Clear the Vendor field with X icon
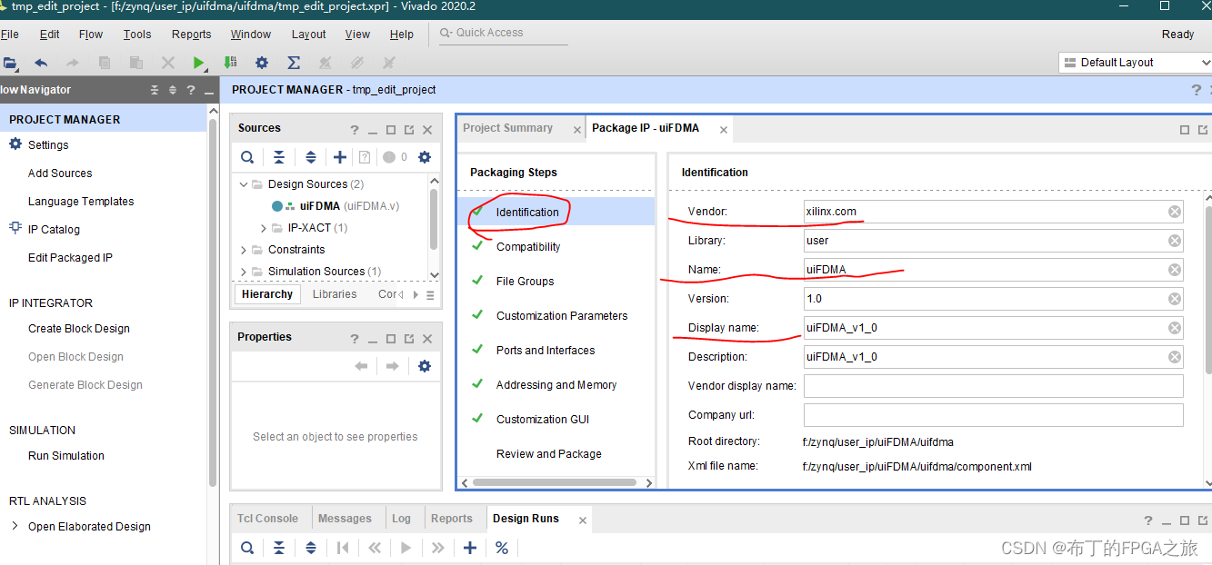The height and width of the screenshot is (565, 1212). (x=1175, y=212)
